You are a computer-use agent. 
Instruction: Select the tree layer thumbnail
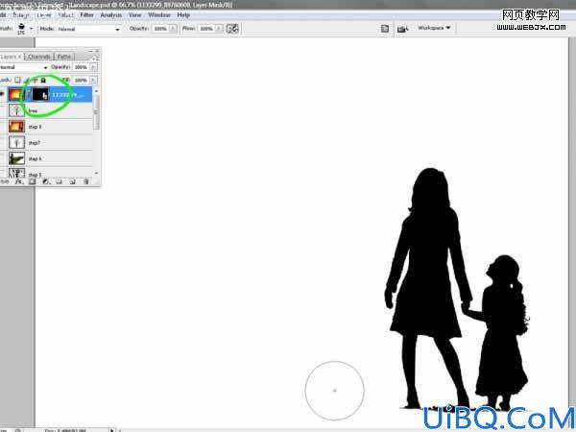(16, 110)
